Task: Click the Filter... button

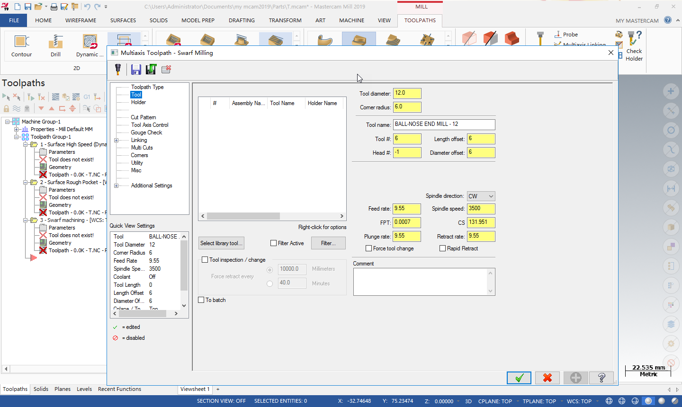Action: point(328,243)
